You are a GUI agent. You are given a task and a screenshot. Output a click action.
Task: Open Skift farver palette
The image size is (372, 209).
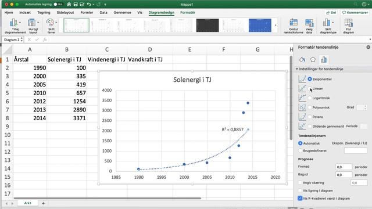coord(51,26)
